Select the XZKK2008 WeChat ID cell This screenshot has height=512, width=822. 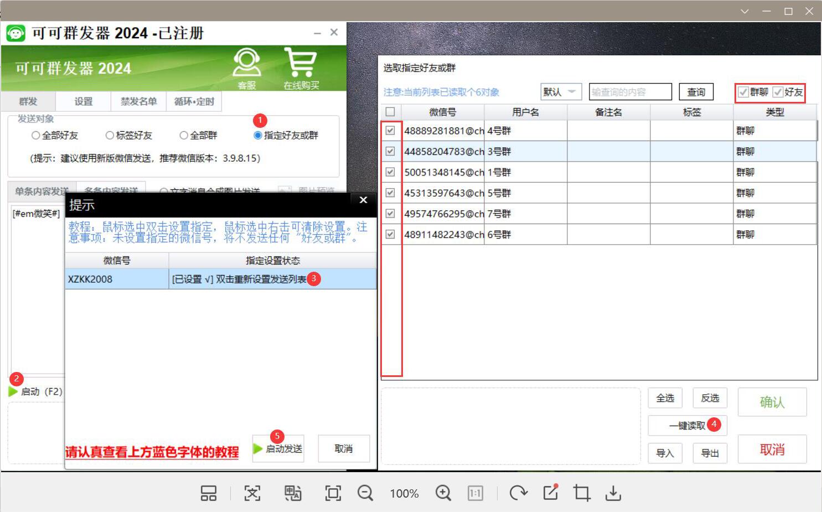coord(117,279)
